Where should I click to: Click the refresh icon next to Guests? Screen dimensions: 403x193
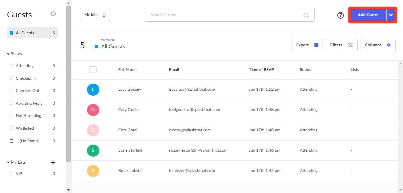pyautogui.click(x=53, y=14)
